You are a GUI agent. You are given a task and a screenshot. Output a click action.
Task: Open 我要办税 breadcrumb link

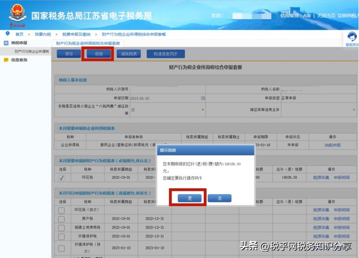[43, 34]
